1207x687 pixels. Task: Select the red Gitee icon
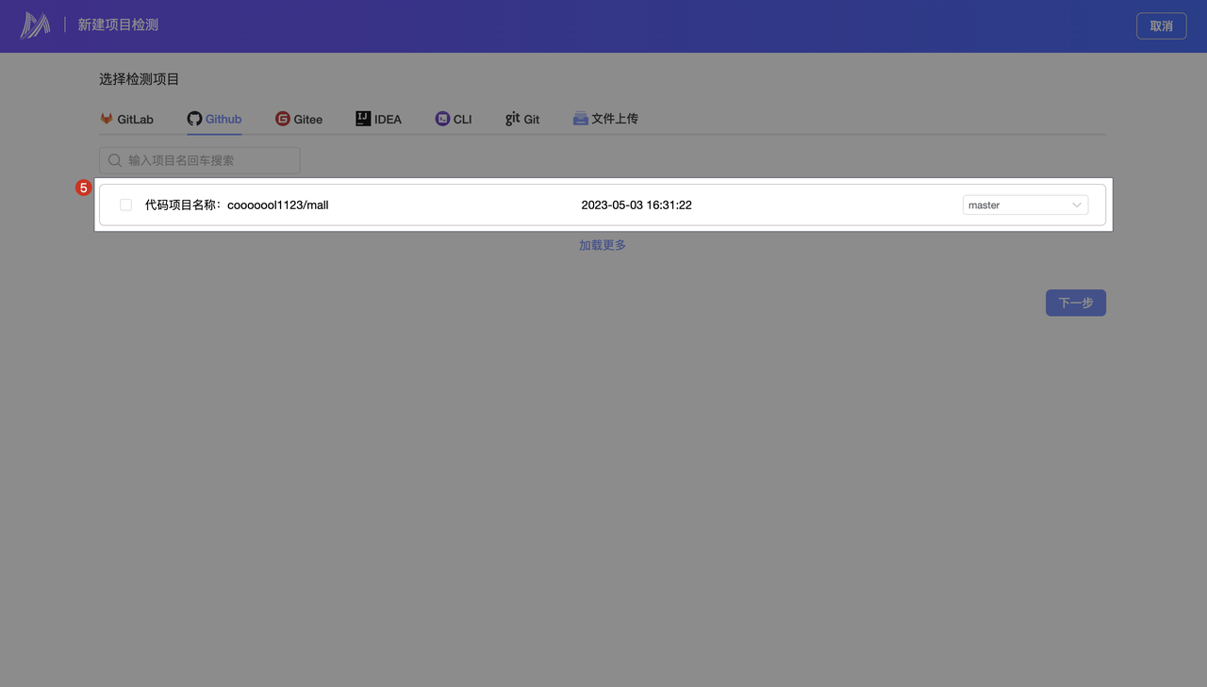(x=283, y=119)
